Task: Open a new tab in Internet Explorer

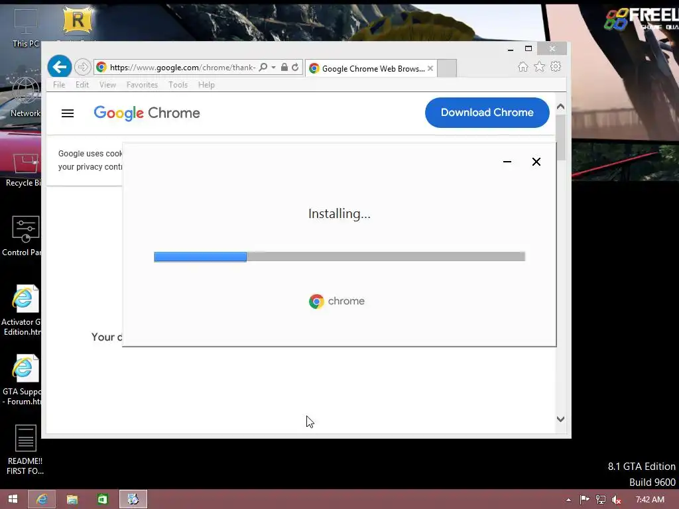Action: pos(447,68)
